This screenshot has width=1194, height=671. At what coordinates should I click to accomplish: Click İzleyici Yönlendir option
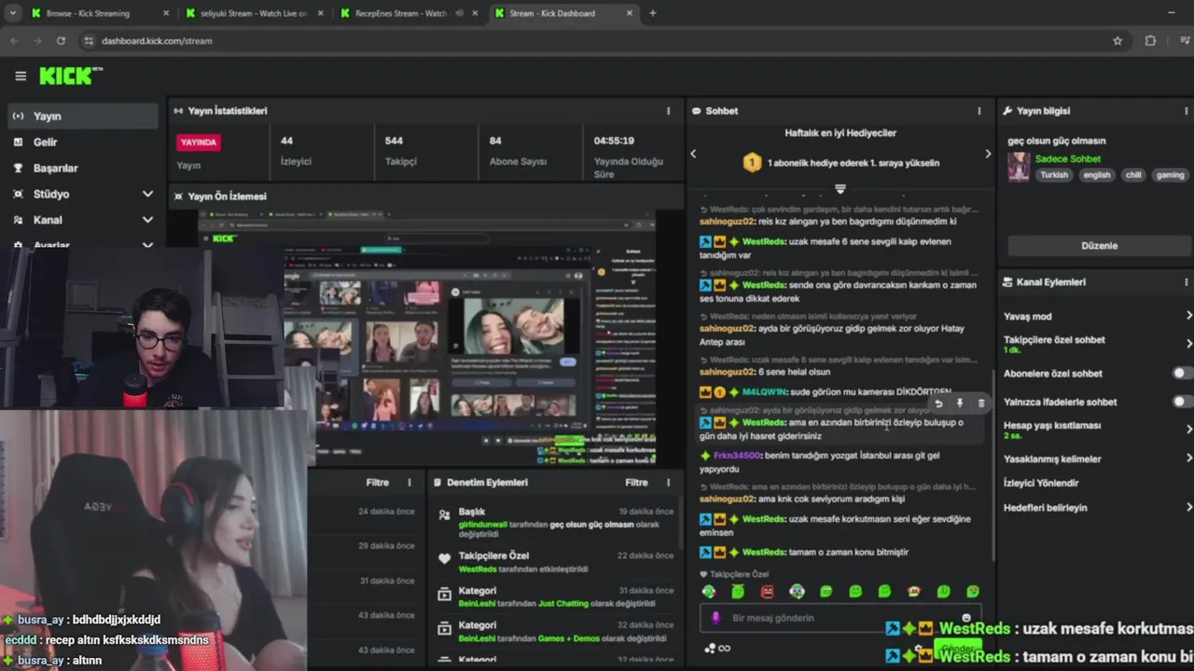click(1041, 483)
